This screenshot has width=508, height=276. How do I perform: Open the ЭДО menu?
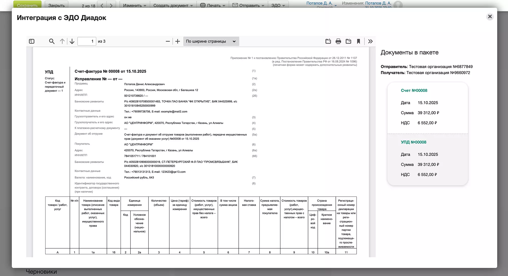278,5
